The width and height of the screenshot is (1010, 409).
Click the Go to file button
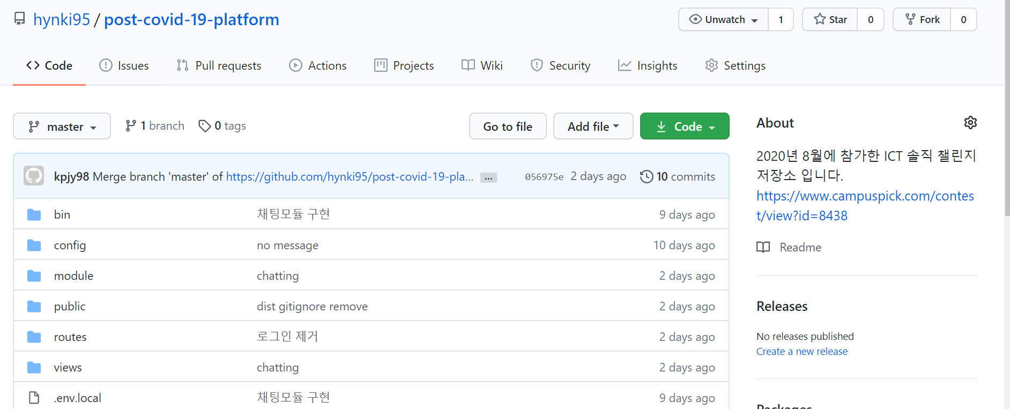coord(508,127)
